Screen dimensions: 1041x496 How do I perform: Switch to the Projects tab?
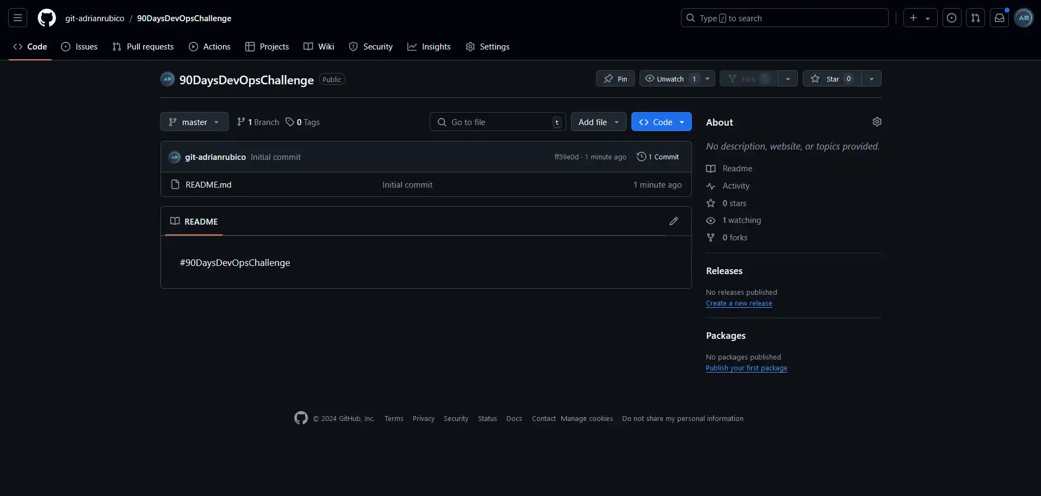[x=267, y=47]
